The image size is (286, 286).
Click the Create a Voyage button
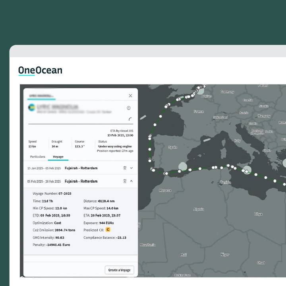coord(119,270)
